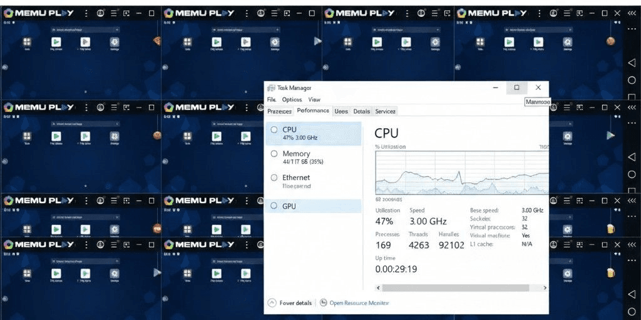Viewport: 641px width, 320px height.
Task: Collapse Task Manager with Fewer details
Action: point(290,303)
